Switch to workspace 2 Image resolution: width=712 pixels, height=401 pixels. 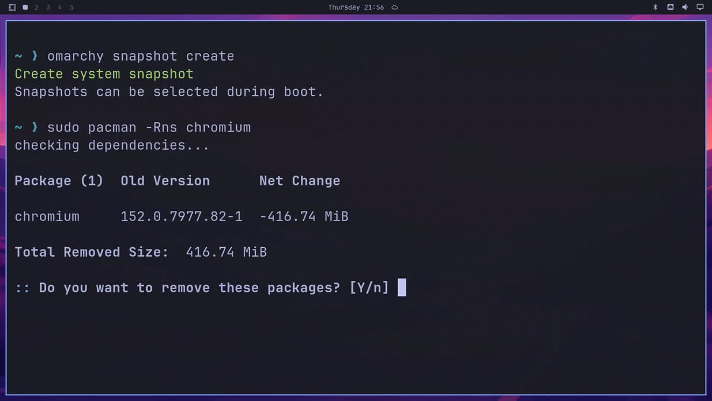coord(36,7)
